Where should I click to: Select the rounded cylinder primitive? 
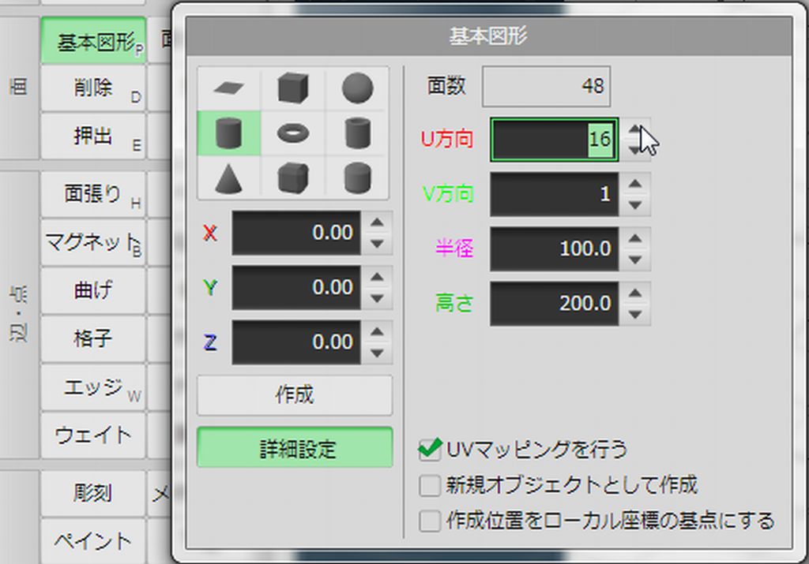(357, 177)
